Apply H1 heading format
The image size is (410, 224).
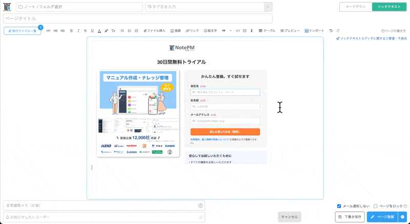coord(48,31)
